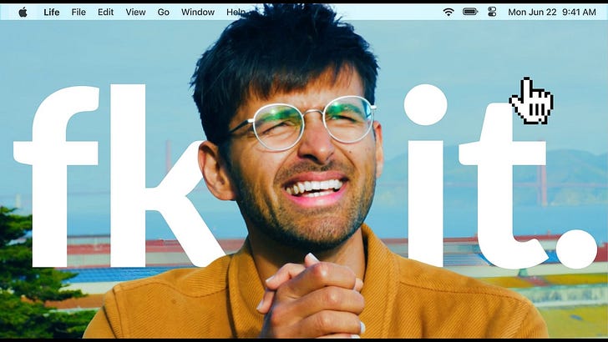This screenshot has width=608, height=342.
Task: Open Control Center from the menu bar
Action: click(492, 12)
